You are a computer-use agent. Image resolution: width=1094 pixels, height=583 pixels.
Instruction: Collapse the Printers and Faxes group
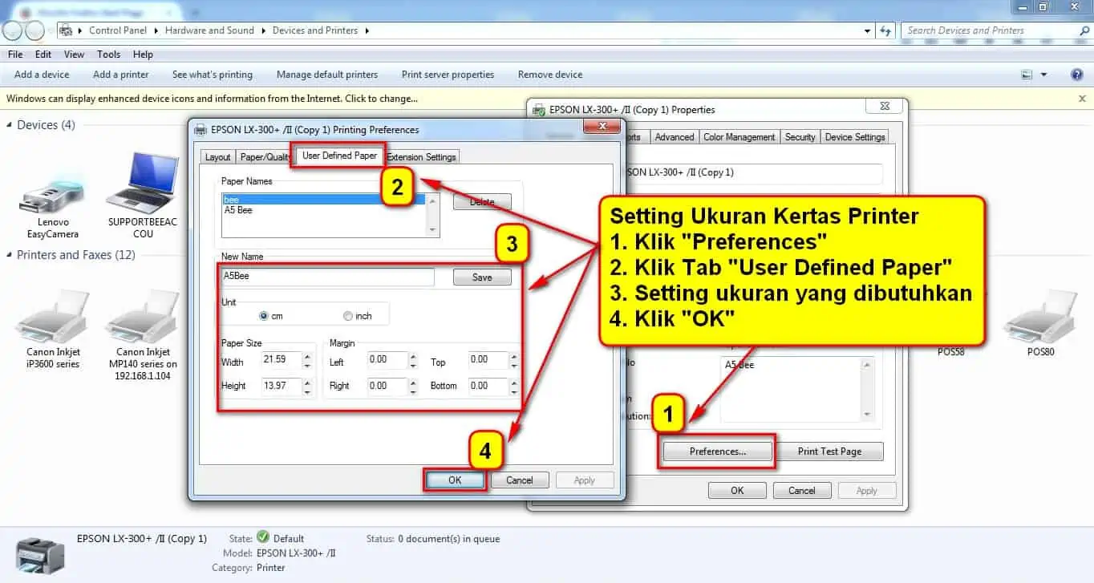coord(10,255)
